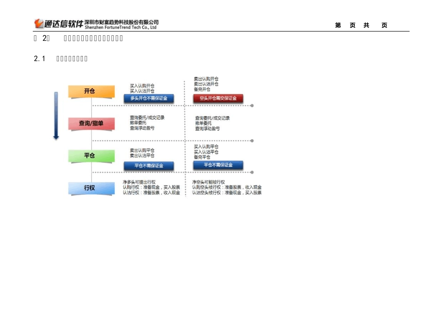Click the 净空头可能被行权 line
The image size is (447, 316).
208,182
